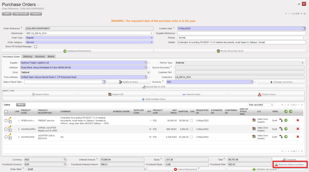The image size is (309, 172).
Task: Validate line 2 green check icon
Action: [x=286, y=129]
